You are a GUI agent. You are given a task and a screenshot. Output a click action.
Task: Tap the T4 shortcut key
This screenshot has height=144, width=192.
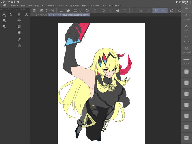186,105
